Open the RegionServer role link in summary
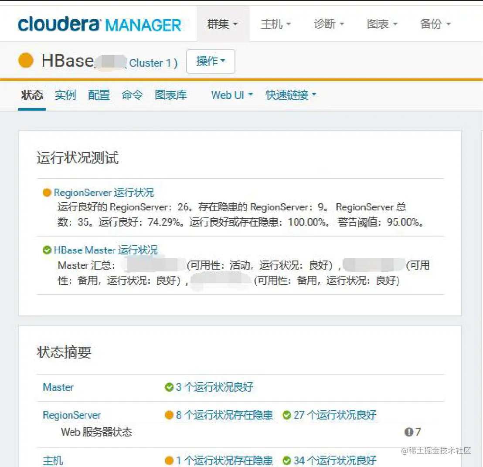This screenshot has height=467, width=483. coord(72,415)
